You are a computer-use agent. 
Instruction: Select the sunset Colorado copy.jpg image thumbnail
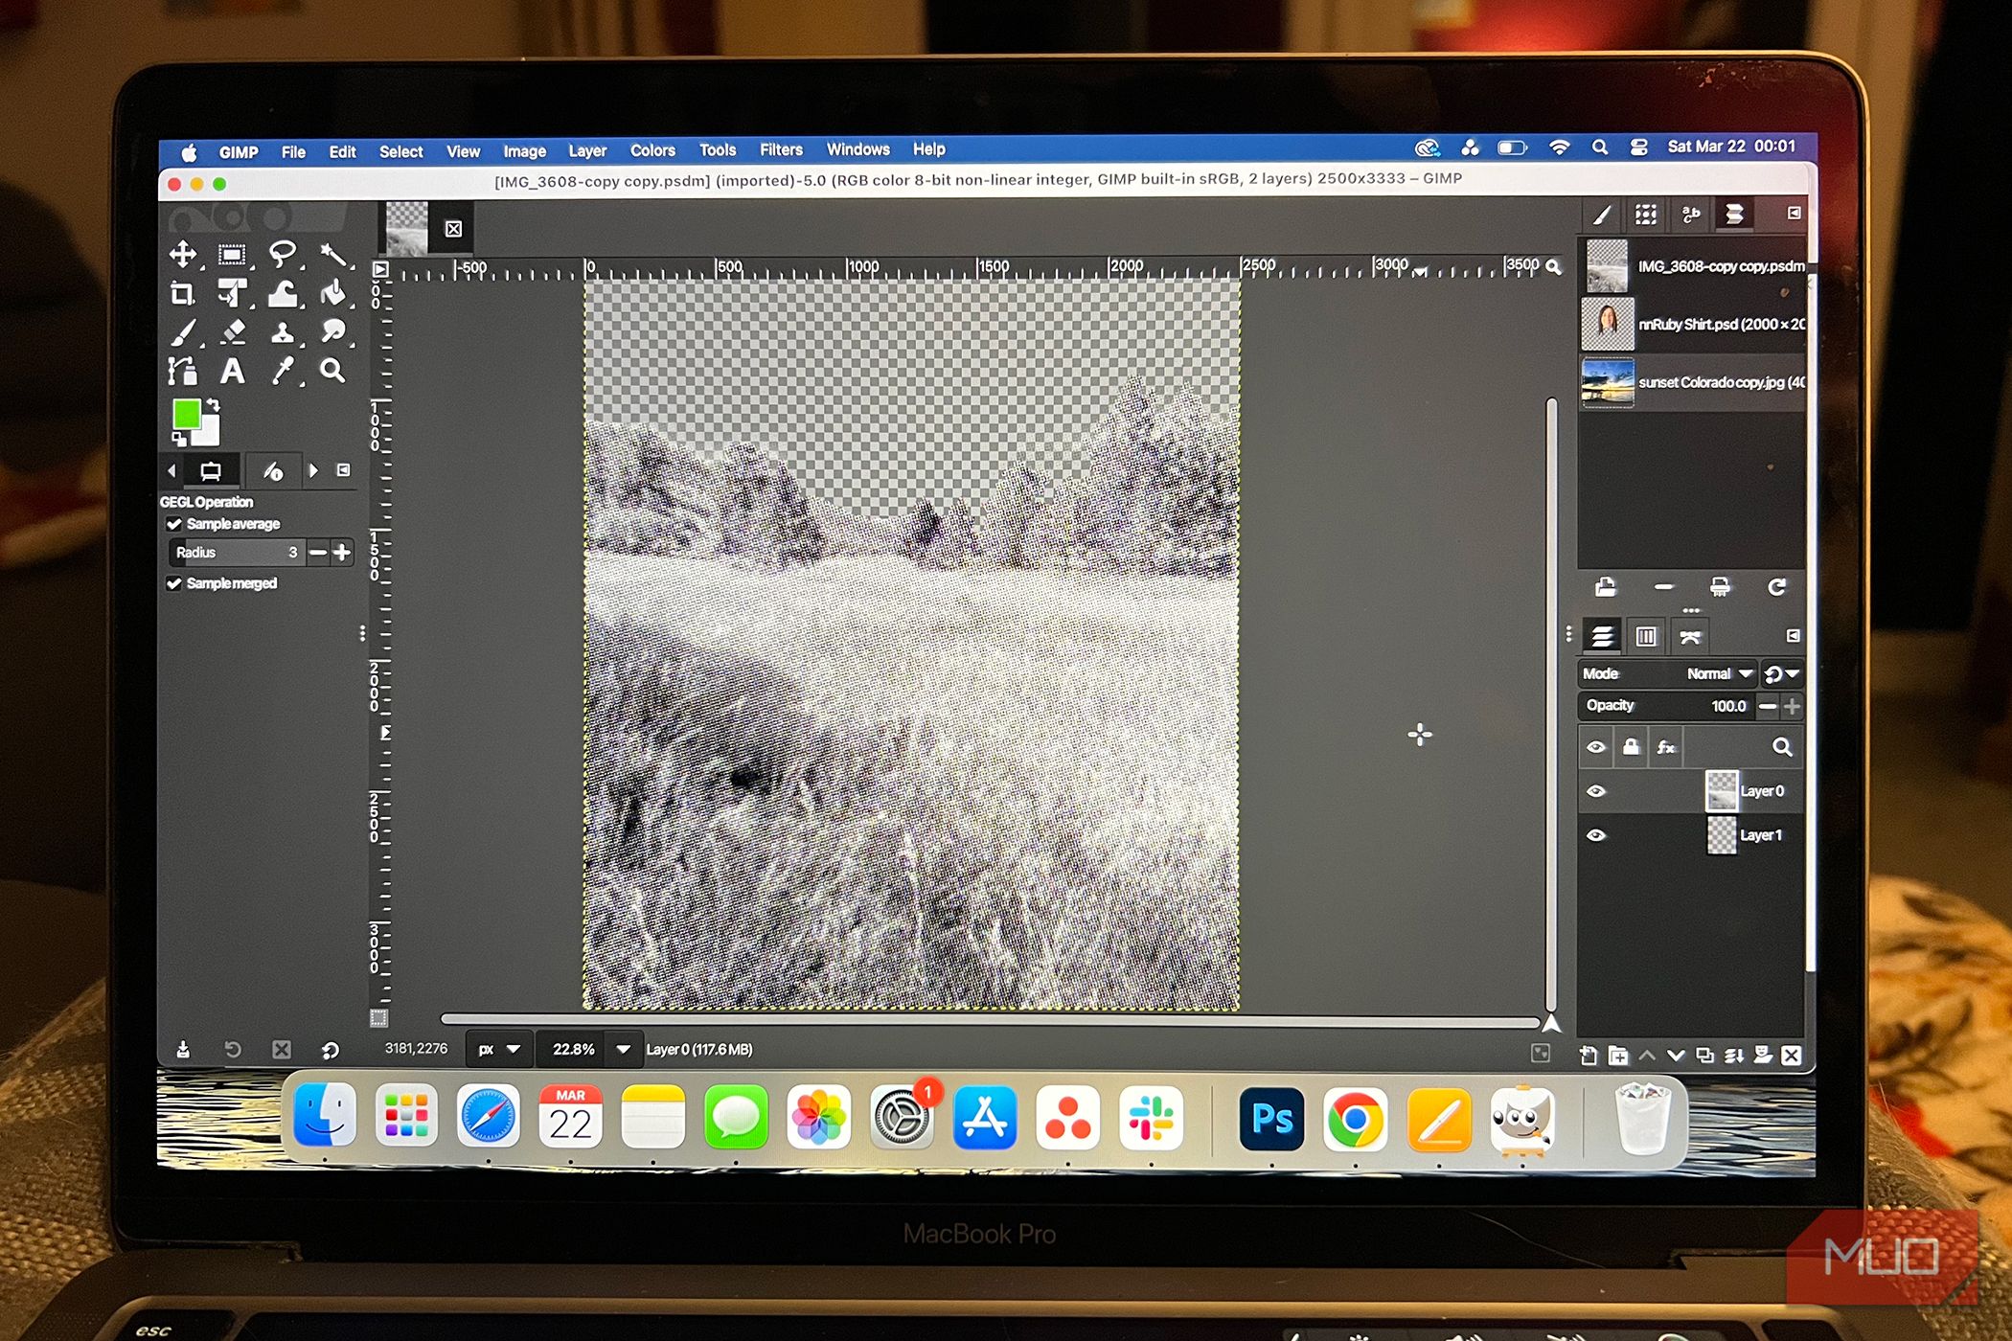click(x=1608, y=382)
